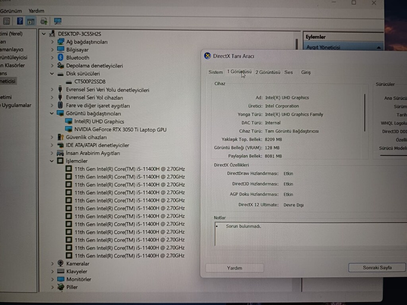Click the Piller battery icon

pyautogui.click(x=61, y=287)
